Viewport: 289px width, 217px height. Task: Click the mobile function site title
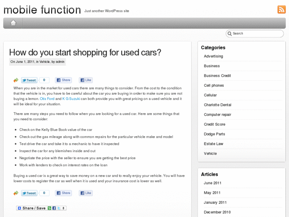pos(42,10)
